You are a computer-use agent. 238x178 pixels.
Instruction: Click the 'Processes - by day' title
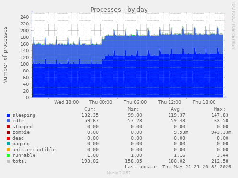[x=119, y=10]
